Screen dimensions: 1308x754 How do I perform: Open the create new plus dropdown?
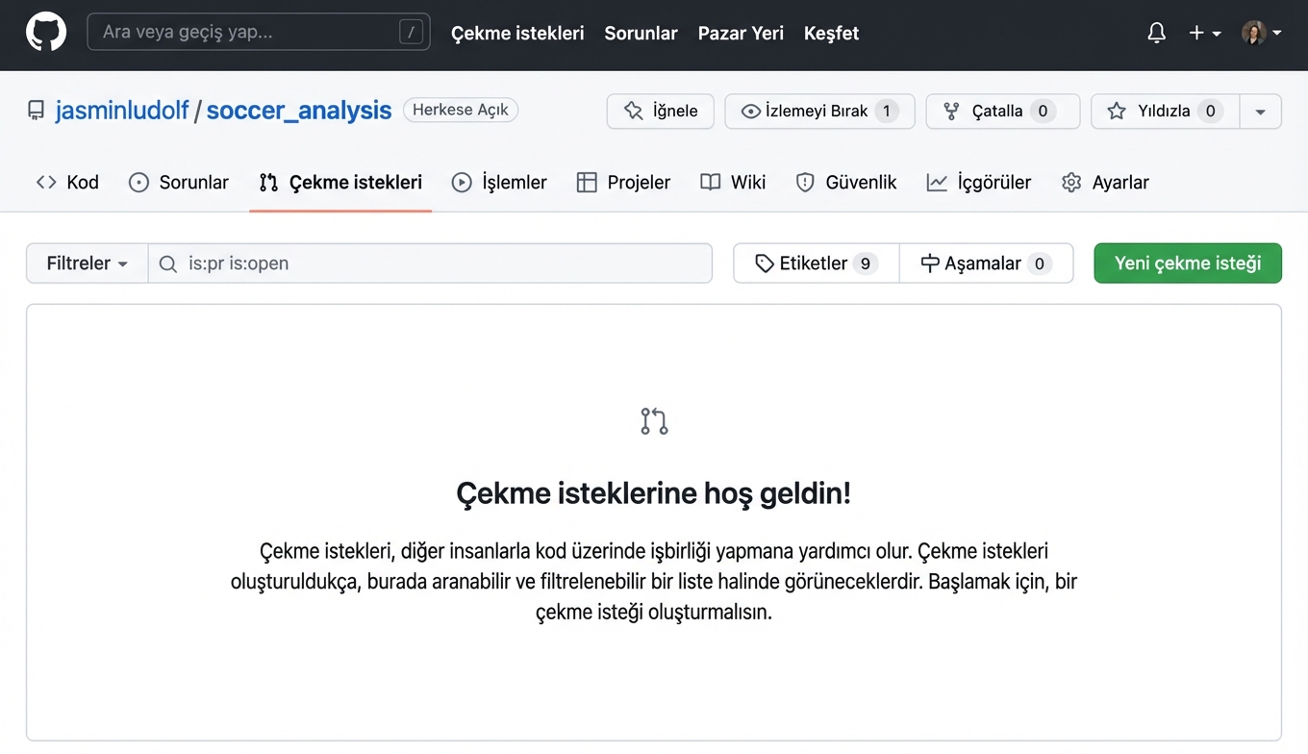click(1204, 32)
